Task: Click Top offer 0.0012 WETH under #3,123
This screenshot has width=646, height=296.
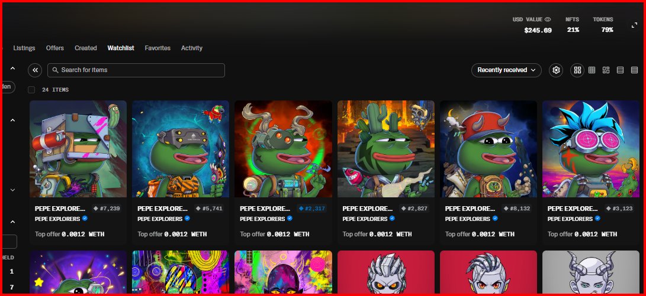Action: tap(582, 234)
